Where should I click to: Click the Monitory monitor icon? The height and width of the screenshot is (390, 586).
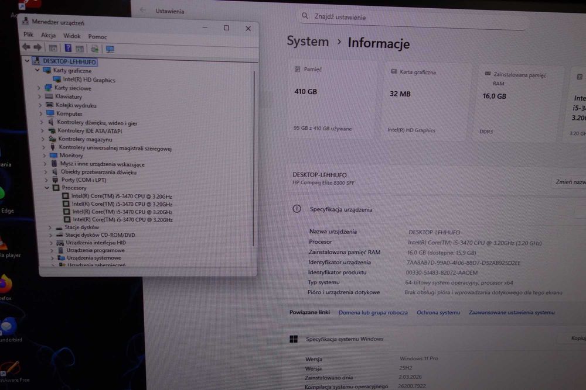54,155
